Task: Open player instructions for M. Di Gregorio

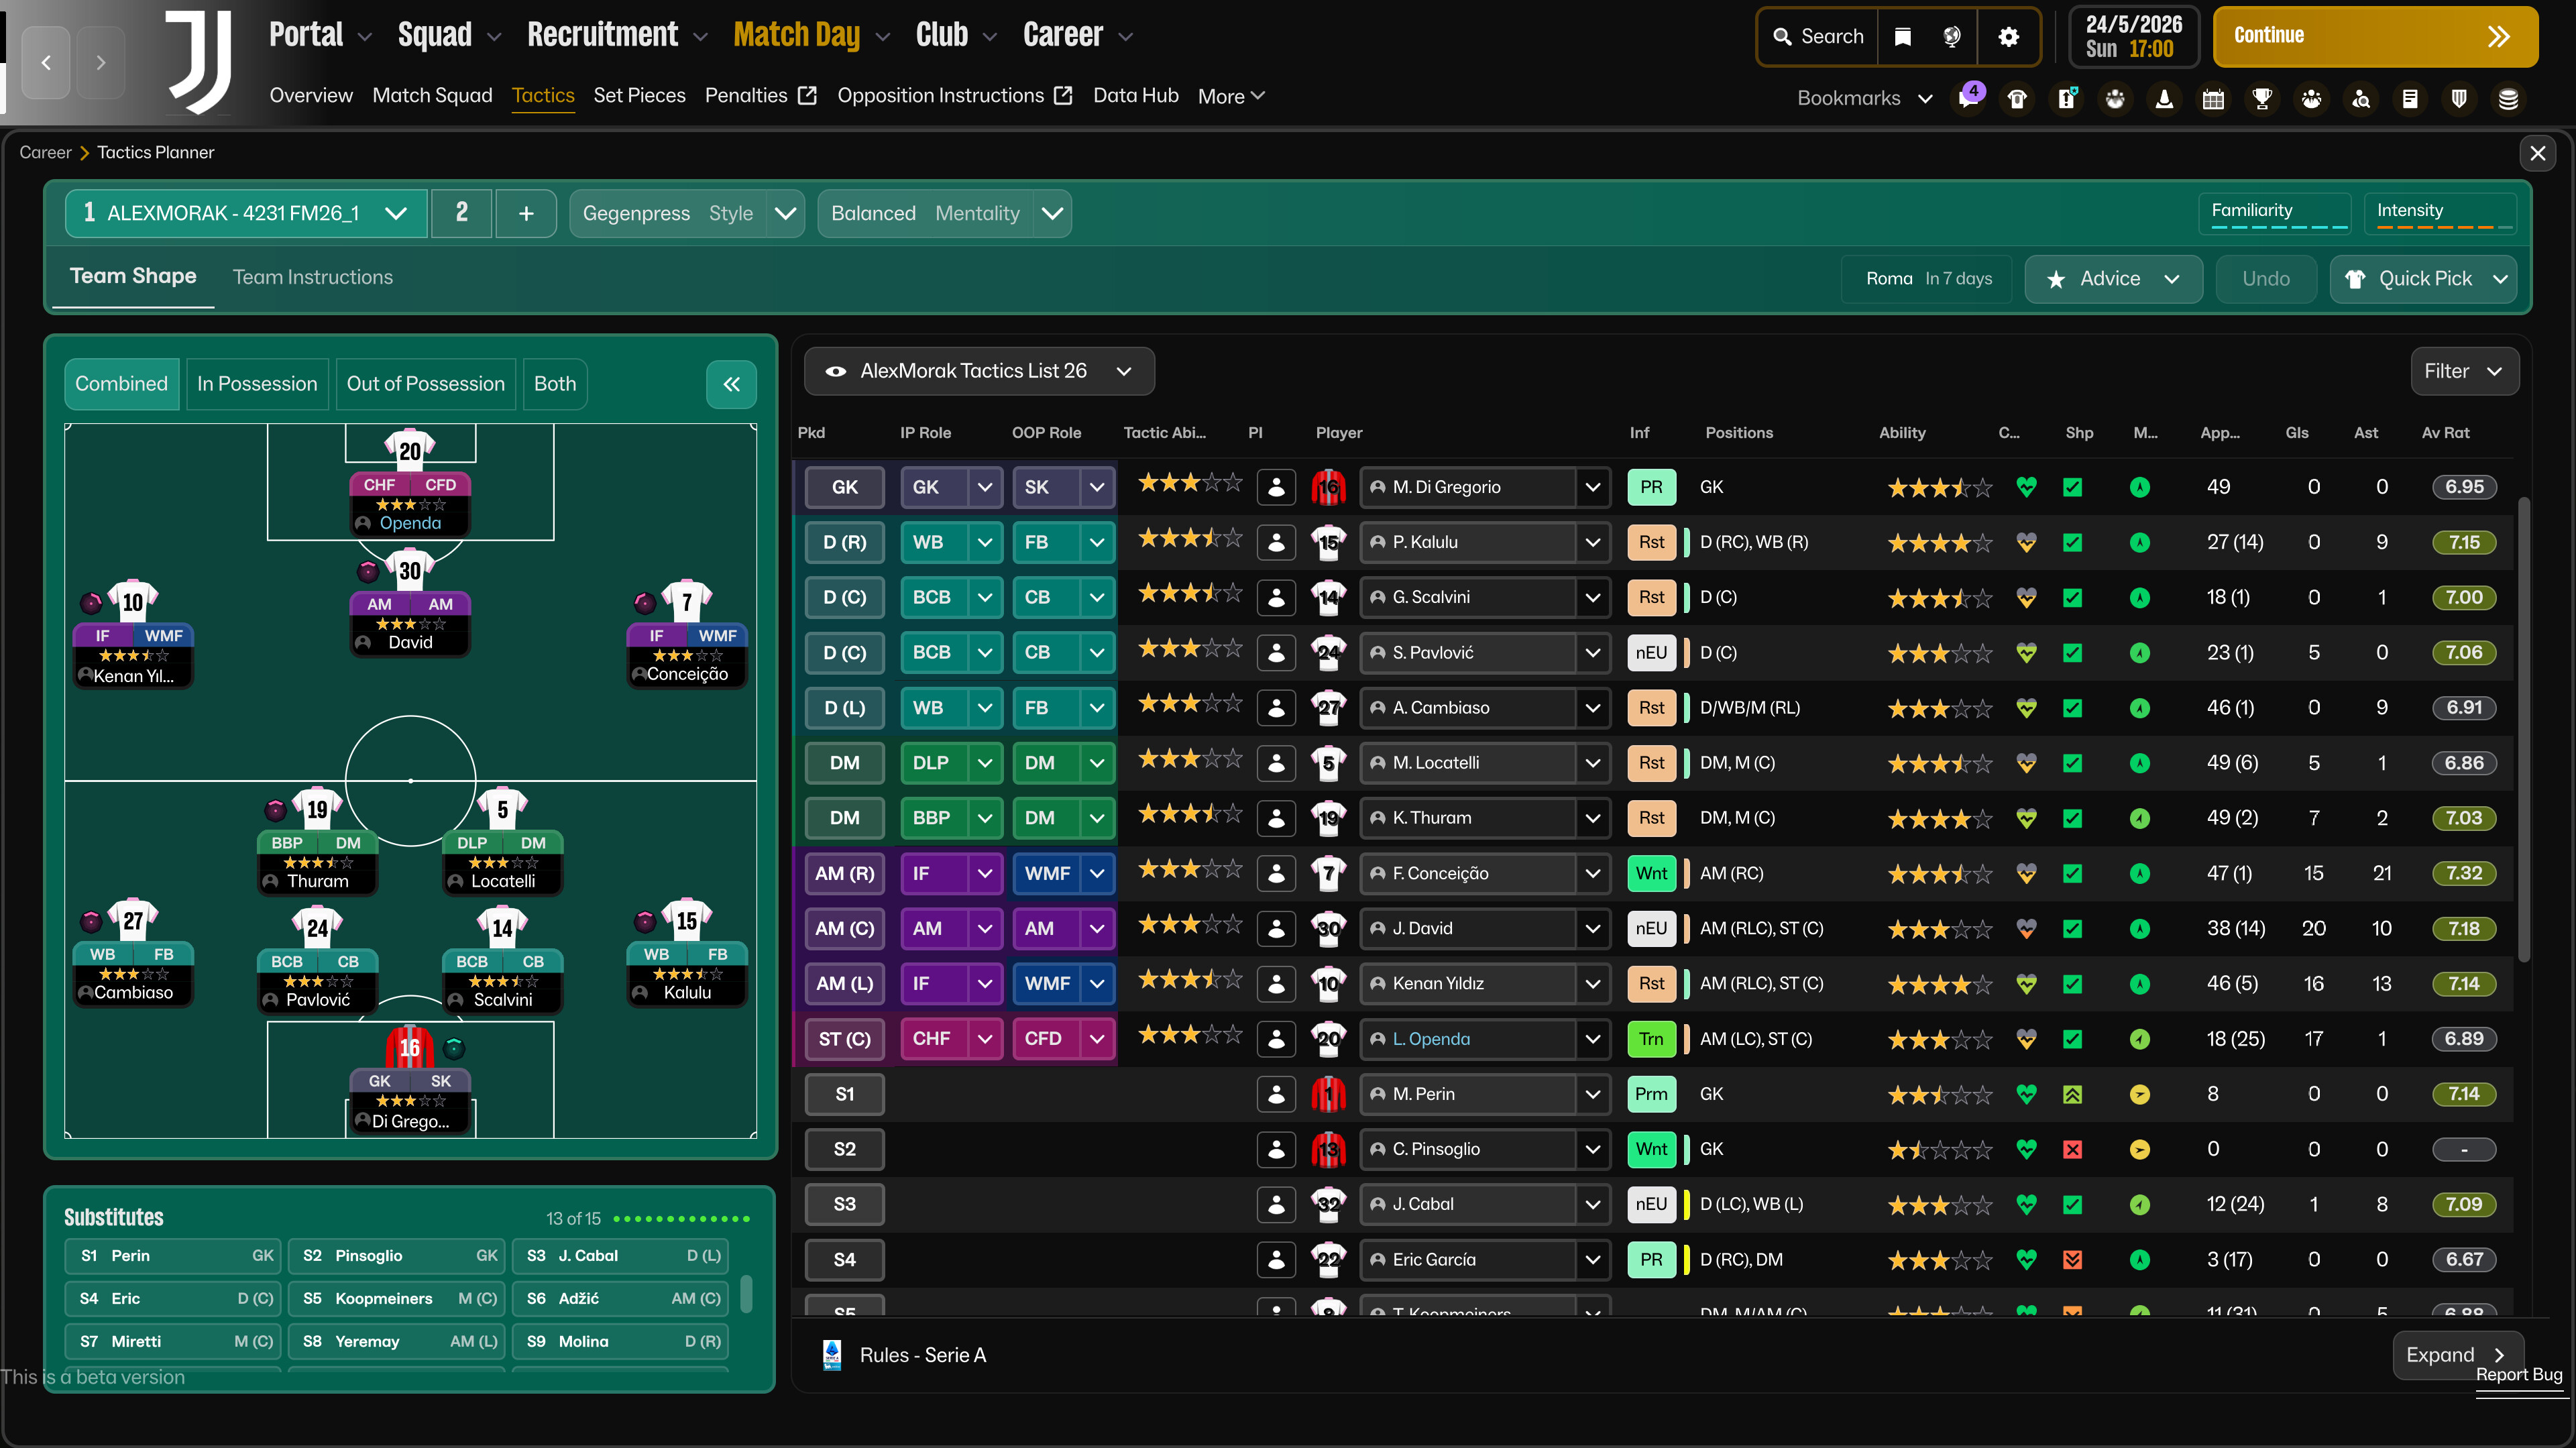Action: (x=1276, y=487)
